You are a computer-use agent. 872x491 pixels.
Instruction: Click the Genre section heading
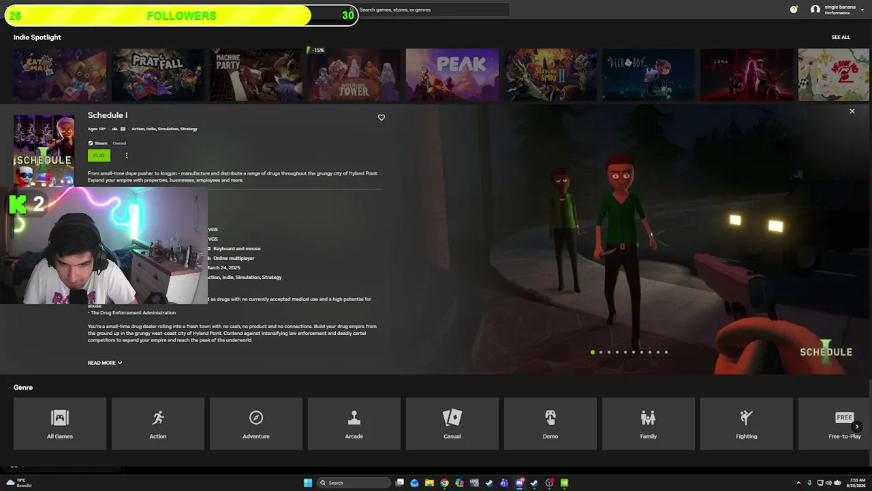[23, 387]
